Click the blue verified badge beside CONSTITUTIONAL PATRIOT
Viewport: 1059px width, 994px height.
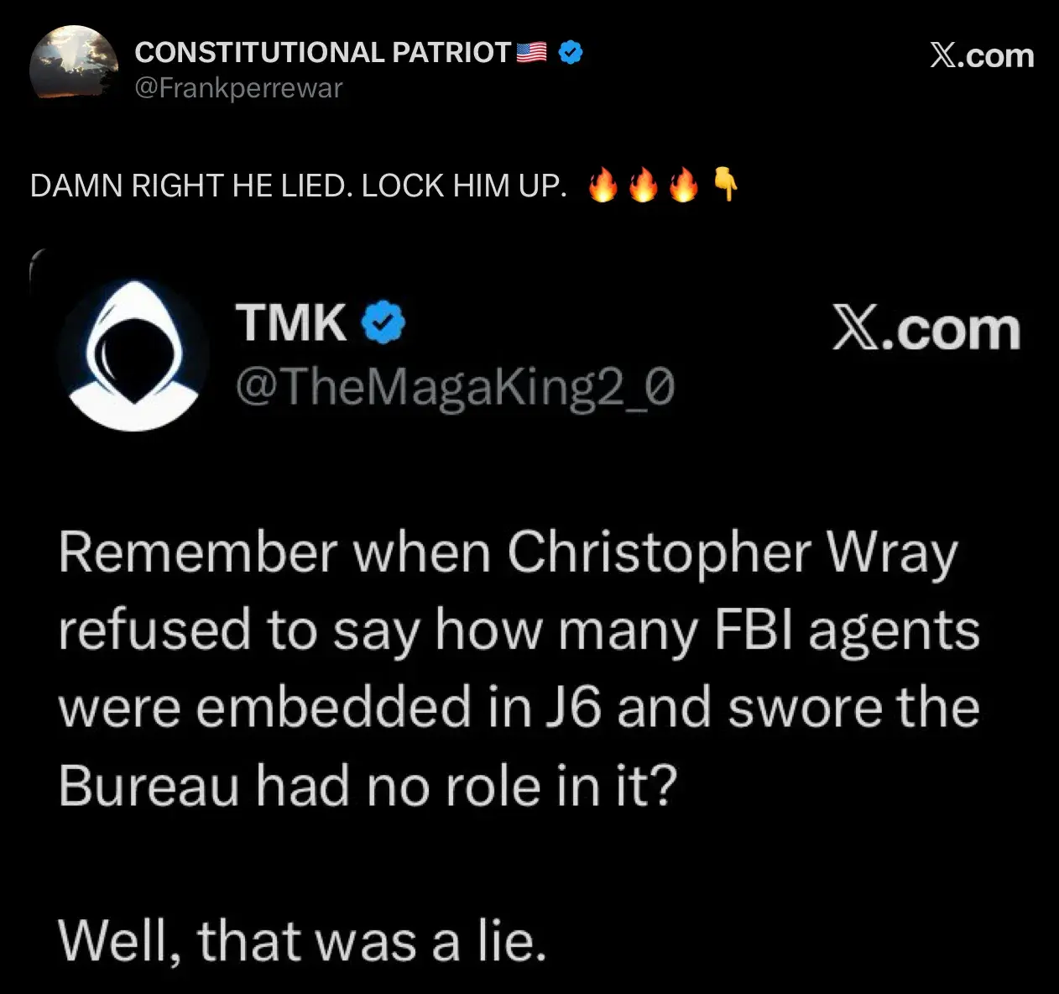(x=571, y=52)
